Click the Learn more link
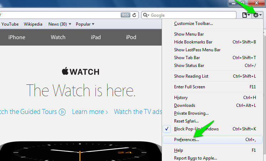Screen dimensions: 266x161 coord(90,112)
